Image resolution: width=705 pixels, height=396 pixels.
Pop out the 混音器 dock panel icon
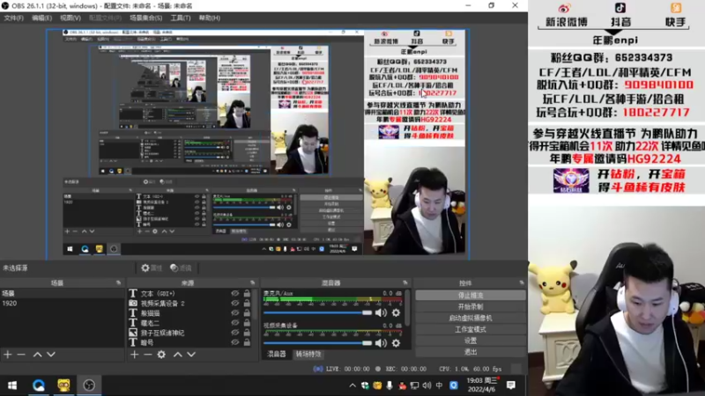coord(405,282)
